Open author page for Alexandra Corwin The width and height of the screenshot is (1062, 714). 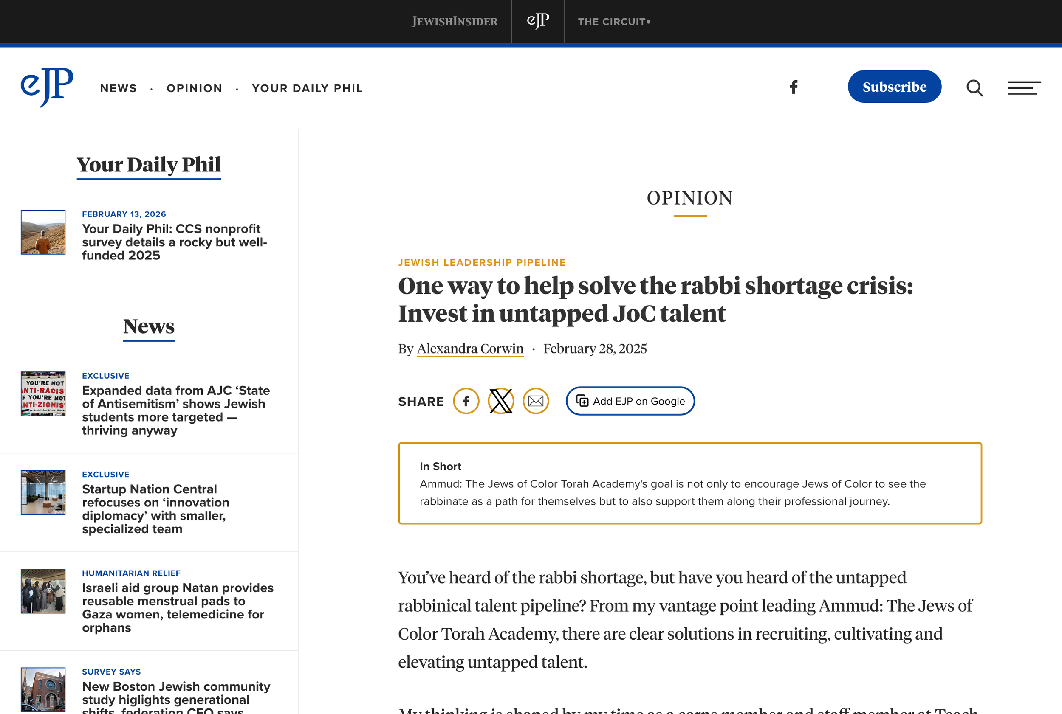tap(470, 349)
